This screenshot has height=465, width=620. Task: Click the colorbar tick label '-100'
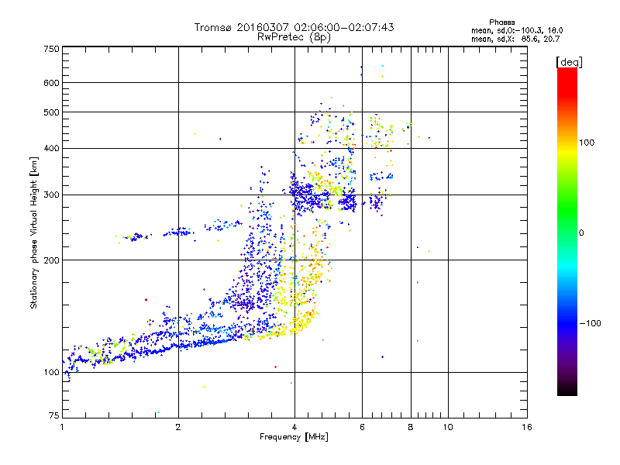pos(590,323)
